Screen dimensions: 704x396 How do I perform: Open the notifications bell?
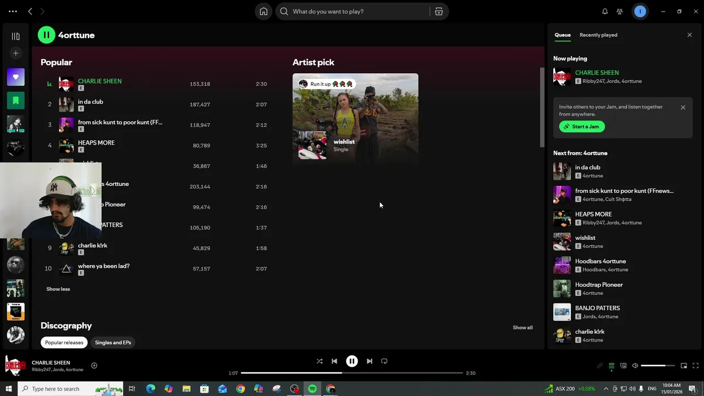pos(605,12)
